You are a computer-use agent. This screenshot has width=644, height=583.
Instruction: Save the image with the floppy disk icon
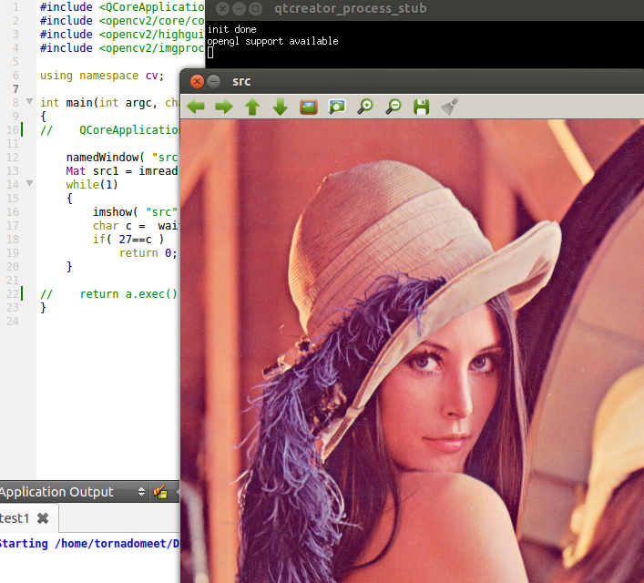[422, 107]
